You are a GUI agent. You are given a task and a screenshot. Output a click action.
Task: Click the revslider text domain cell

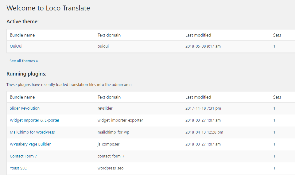(x=105, y=108)
